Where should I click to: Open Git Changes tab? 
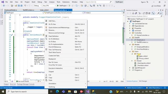(x=143, y=81)
